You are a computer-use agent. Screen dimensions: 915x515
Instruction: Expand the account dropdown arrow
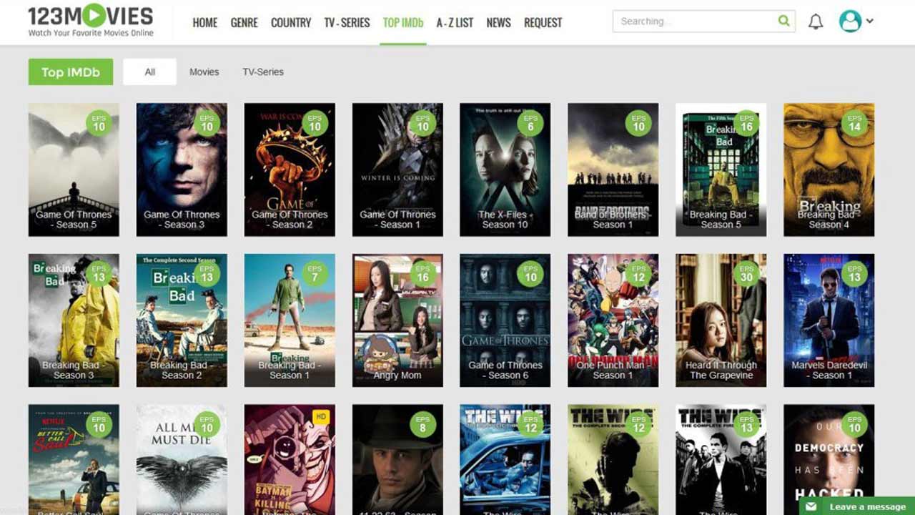(x=870, y=21)
